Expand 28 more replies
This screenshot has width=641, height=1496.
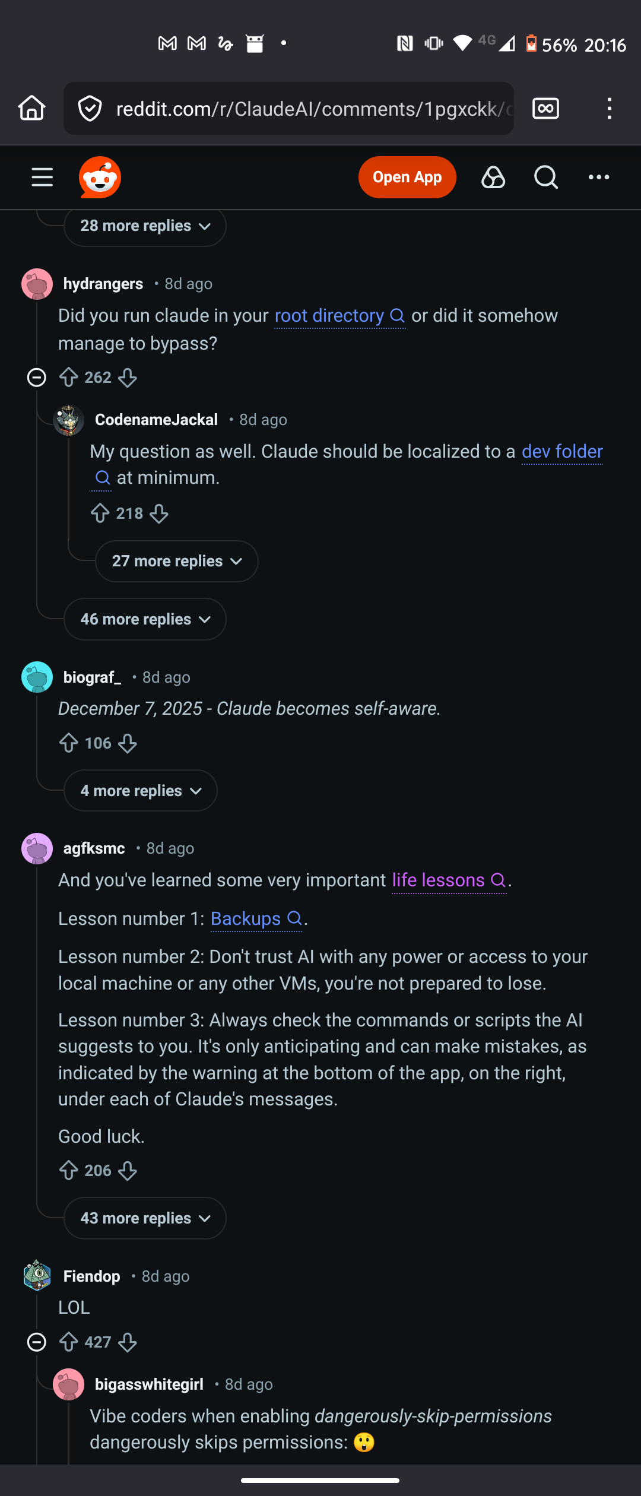[144, 226]
